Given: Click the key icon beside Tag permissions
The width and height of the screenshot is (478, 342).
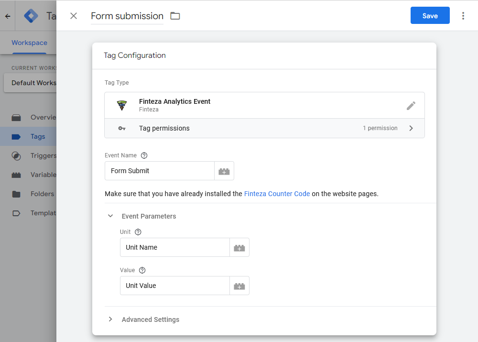Looking at the screenshot, I should point(122,129).
